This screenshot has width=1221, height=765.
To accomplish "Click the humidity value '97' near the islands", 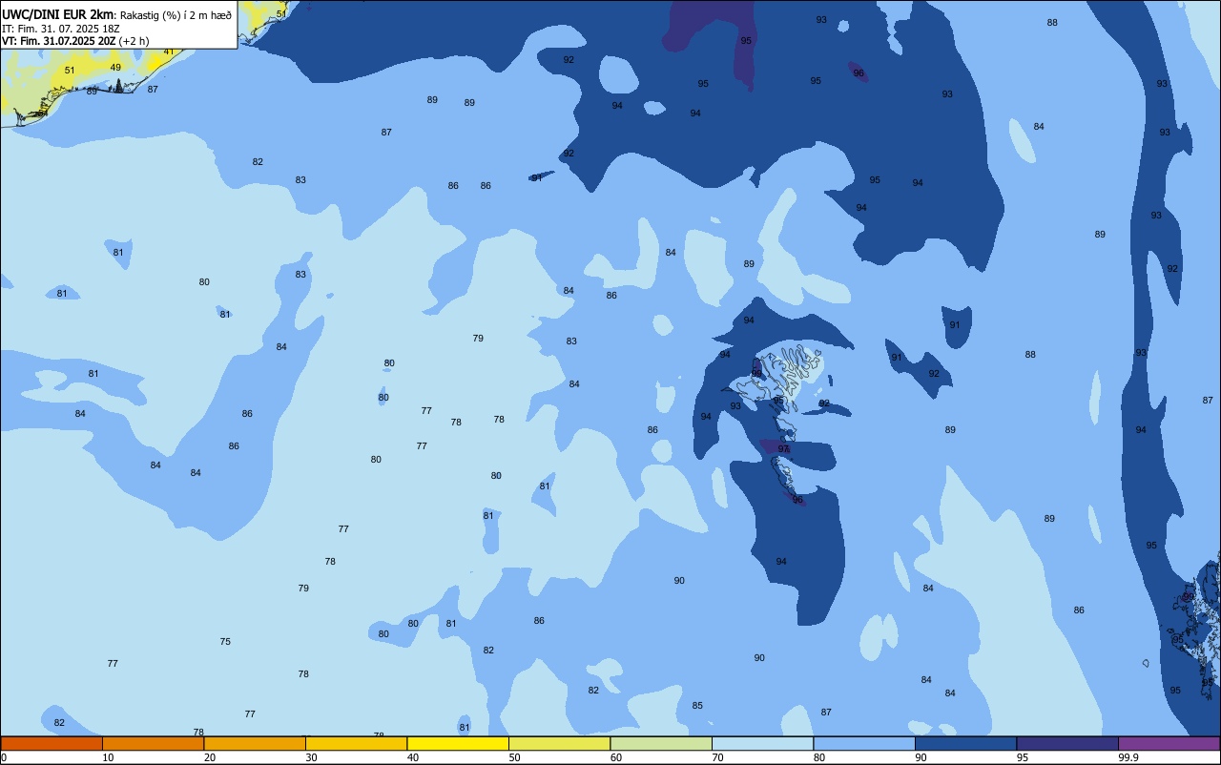I will [783, 448].
